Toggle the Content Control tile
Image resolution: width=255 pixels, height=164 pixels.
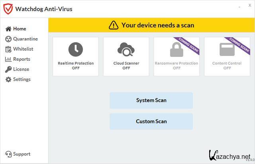227,56
